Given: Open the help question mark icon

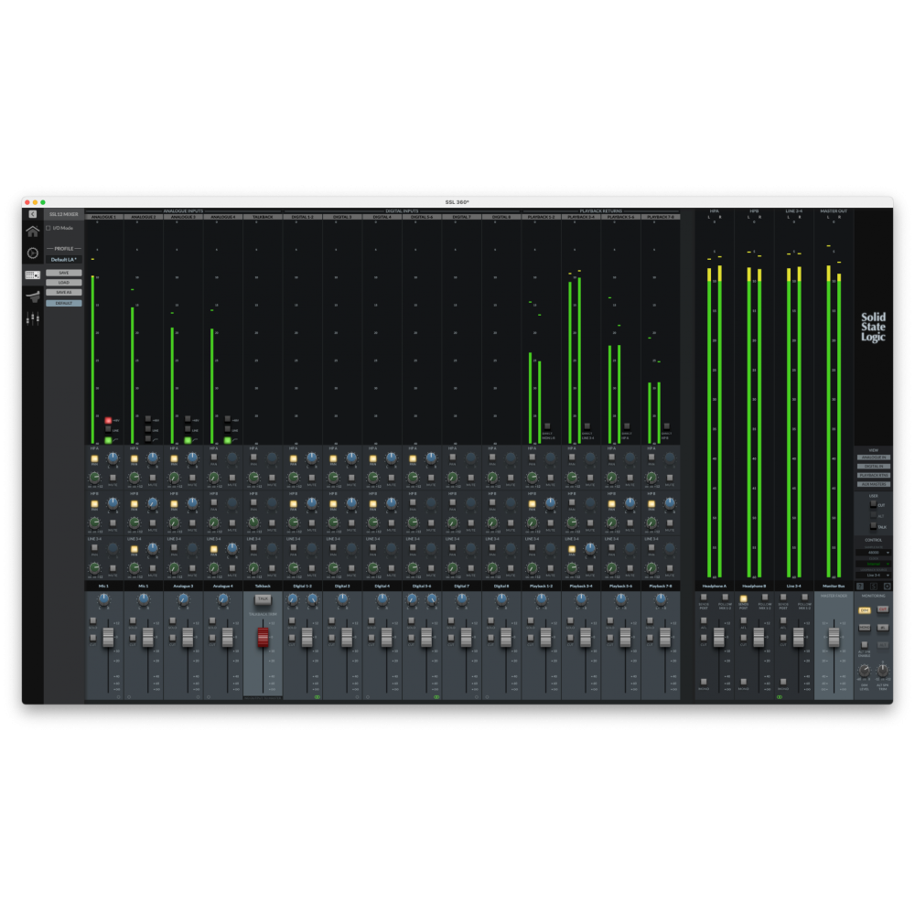Looking at the screenshot, I should point(859,586).
